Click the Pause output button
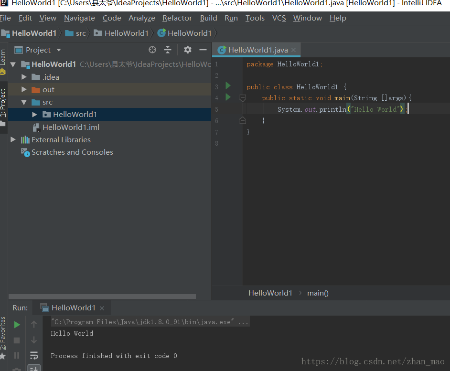 tap(17, 356)
